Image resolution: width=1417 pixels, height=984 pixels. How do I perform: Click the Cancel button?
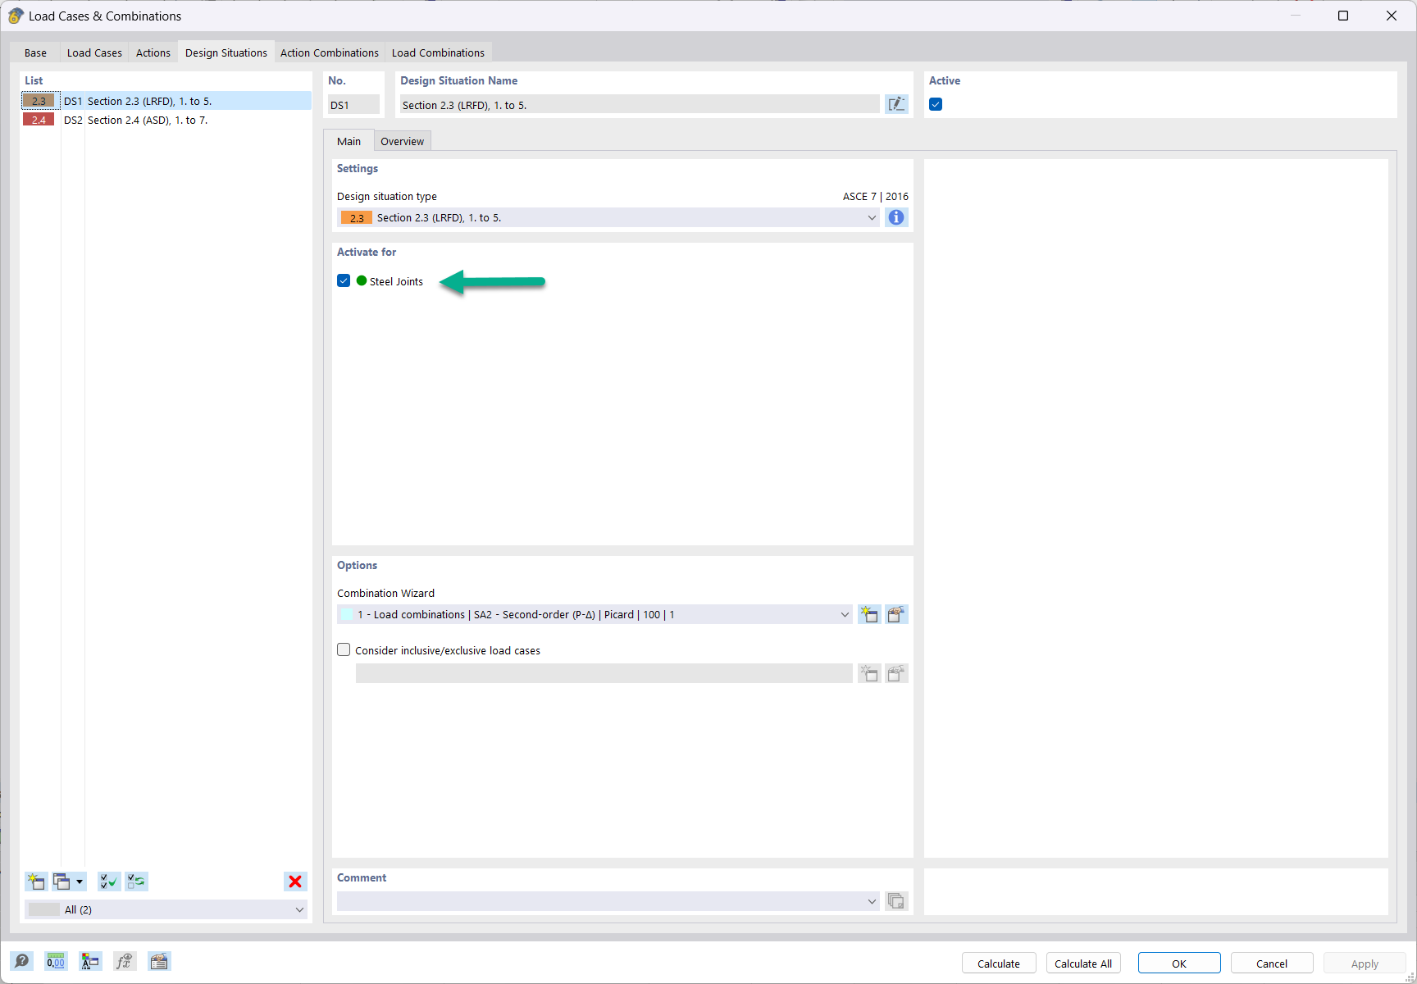[x=1272, y=963]
